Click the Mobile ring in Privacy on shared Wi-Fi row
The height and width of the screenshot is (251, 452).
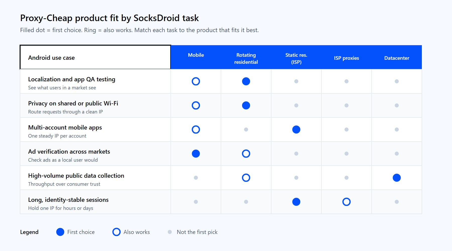(x=196, y=105)
